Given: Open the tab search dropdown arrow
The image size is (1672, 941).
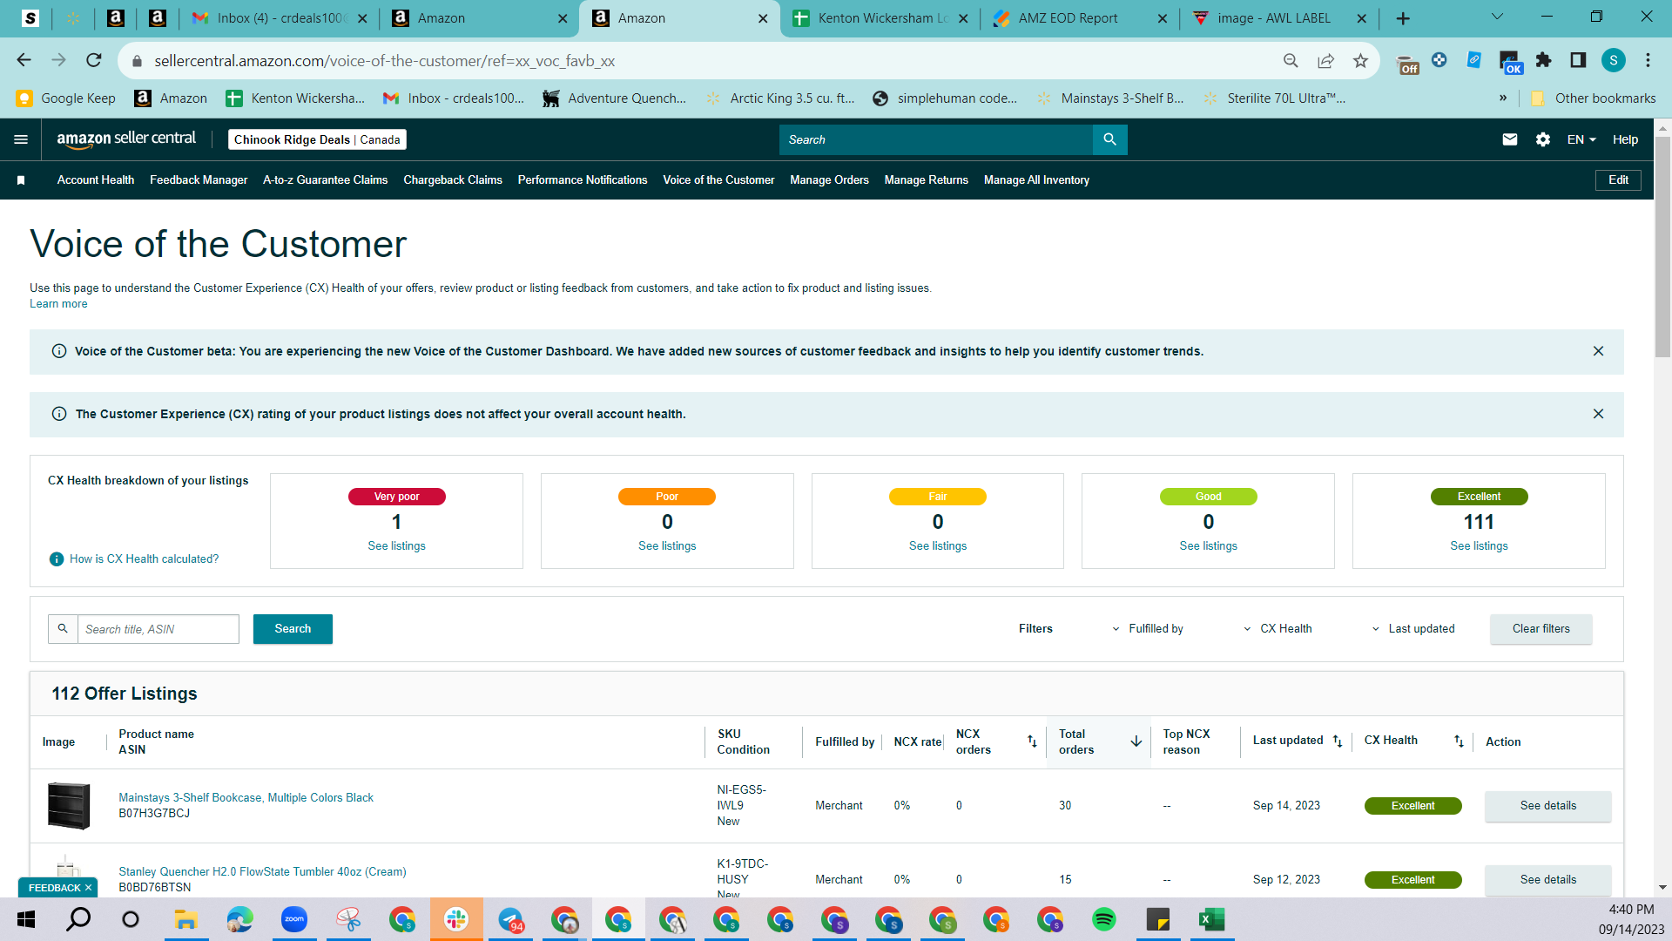Looking at the screenshot, I should click(1498, 17).
